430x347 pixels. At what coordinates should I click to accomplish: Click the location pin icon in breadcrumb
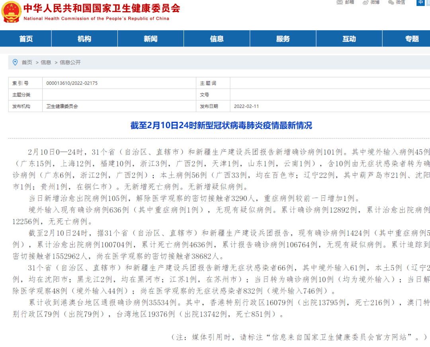point(16,62)
